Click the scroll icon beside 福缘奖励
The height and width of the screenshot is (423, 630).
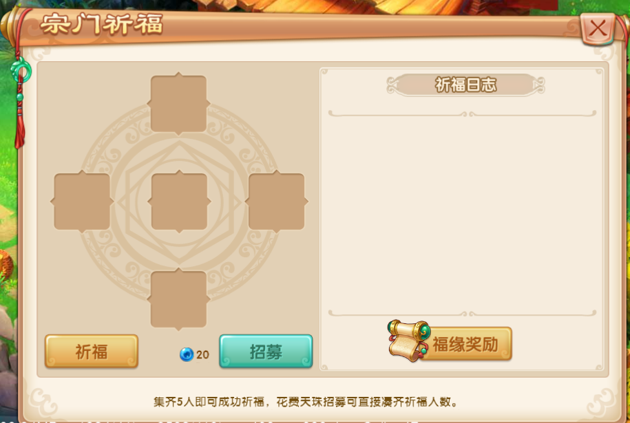point(409,340)
